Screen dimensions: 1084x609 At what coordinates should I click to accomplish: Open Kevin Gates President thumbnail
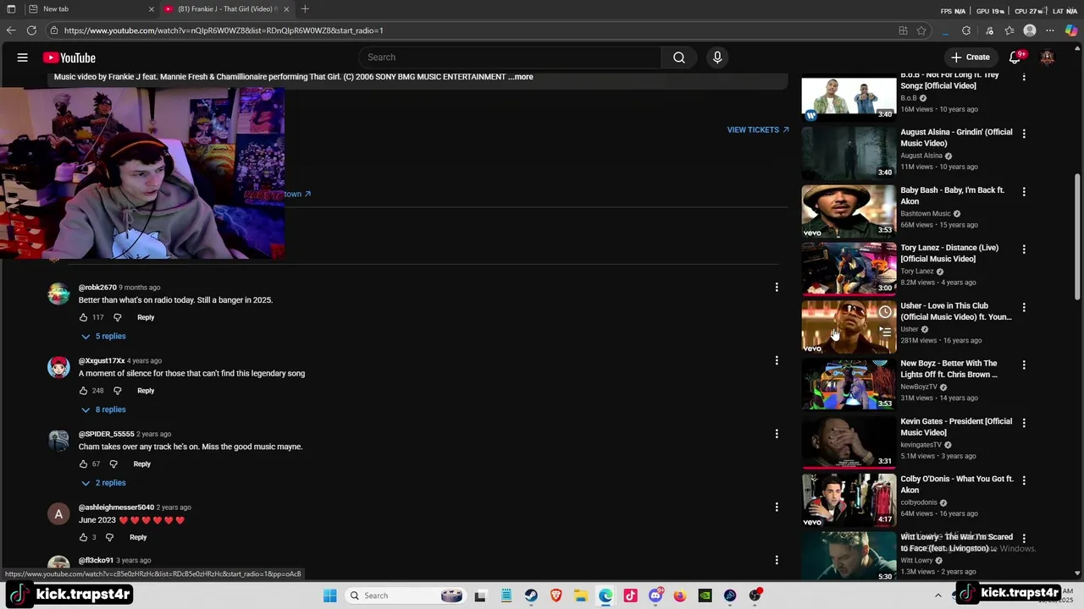click(849, 442)
